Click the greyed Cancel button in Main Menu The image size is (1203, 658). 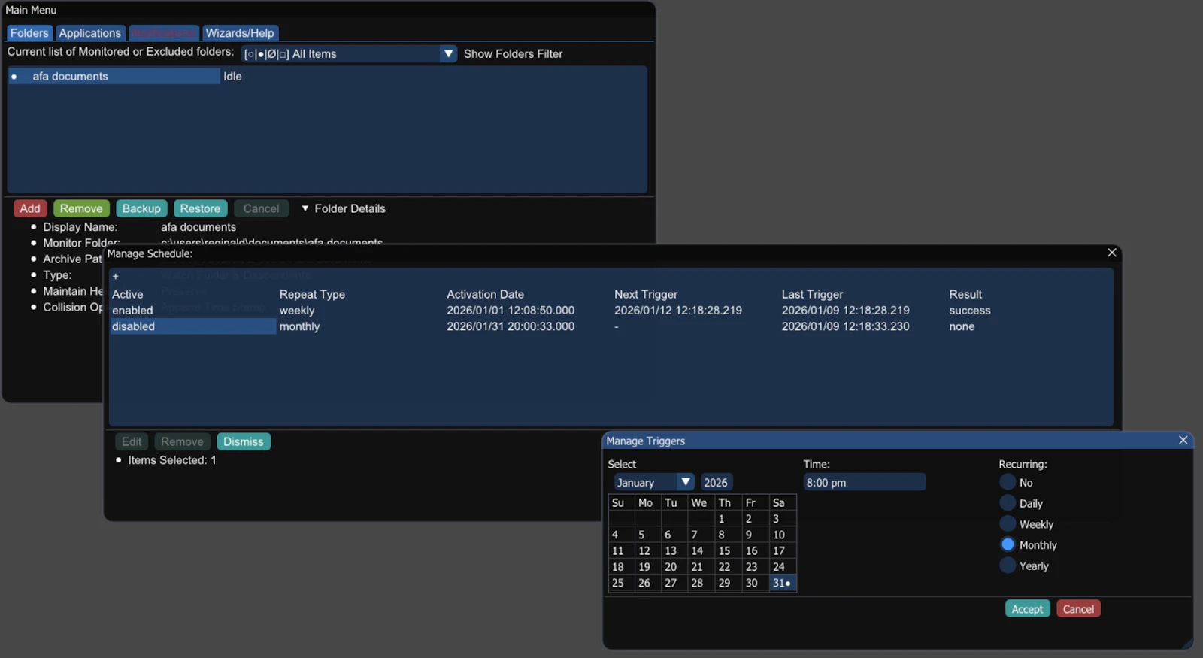(261, 208)
